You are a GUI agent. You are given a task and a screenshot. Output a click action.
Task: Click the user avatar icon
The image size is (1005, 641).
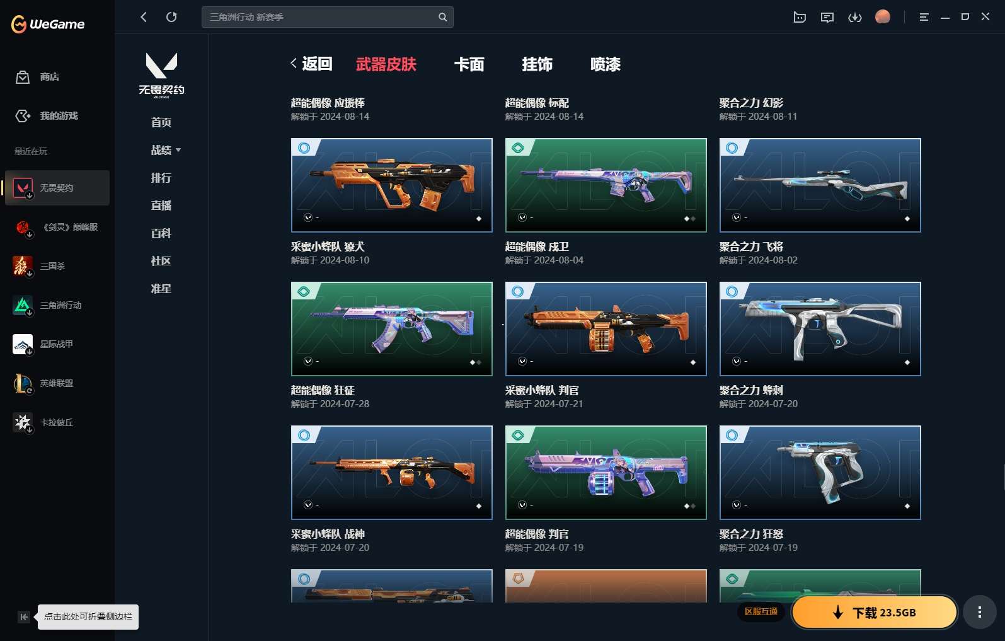point(883,17)
